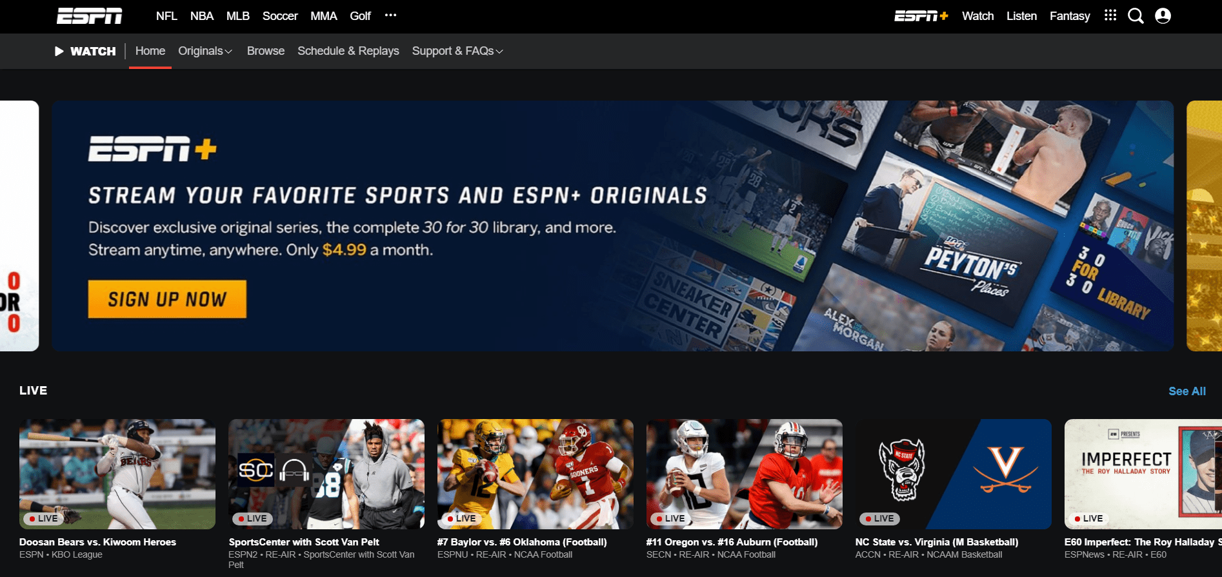Image resolution: width=1222 pixels, height=577 pixels.
Task: Click the $4.99 price text in the banner
Action: click(x=344, y=249)
